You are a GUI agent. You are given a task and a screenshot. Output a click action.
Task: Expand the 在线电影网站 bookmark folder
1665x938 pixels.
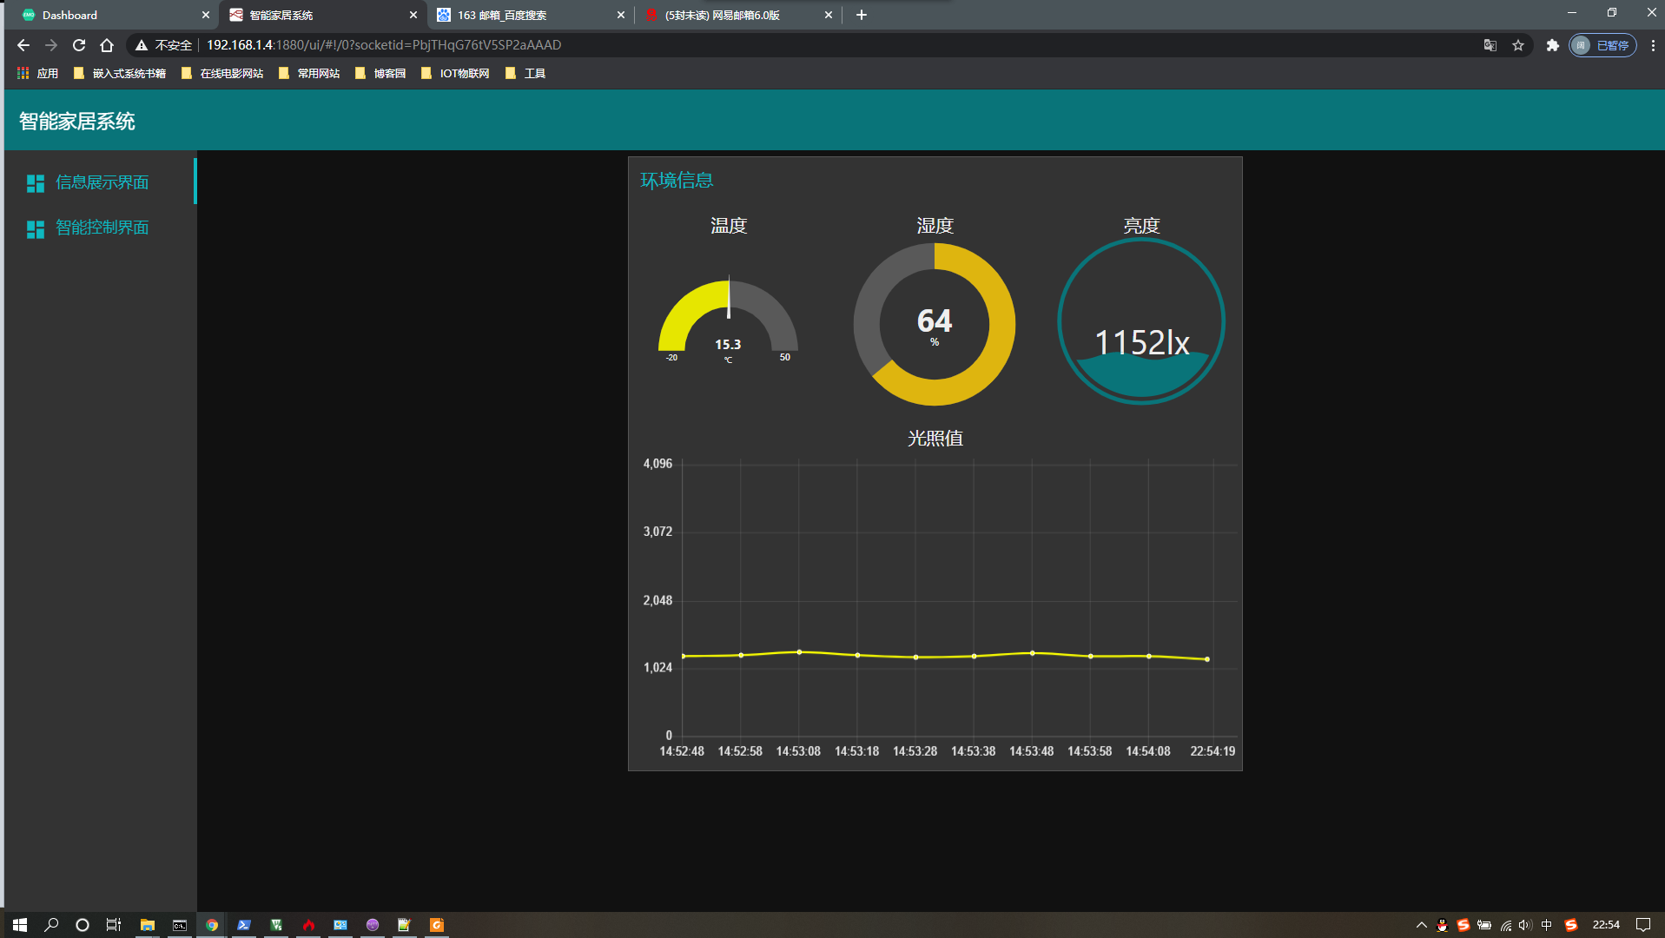click(x=222, y=74)
